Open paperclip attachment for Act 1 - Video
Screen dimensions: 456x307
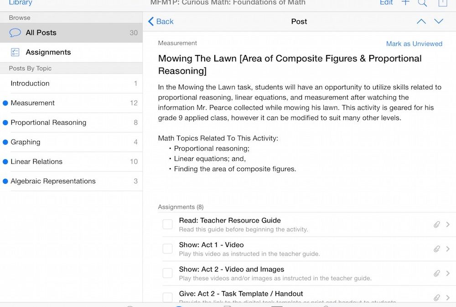pos(436,249)
